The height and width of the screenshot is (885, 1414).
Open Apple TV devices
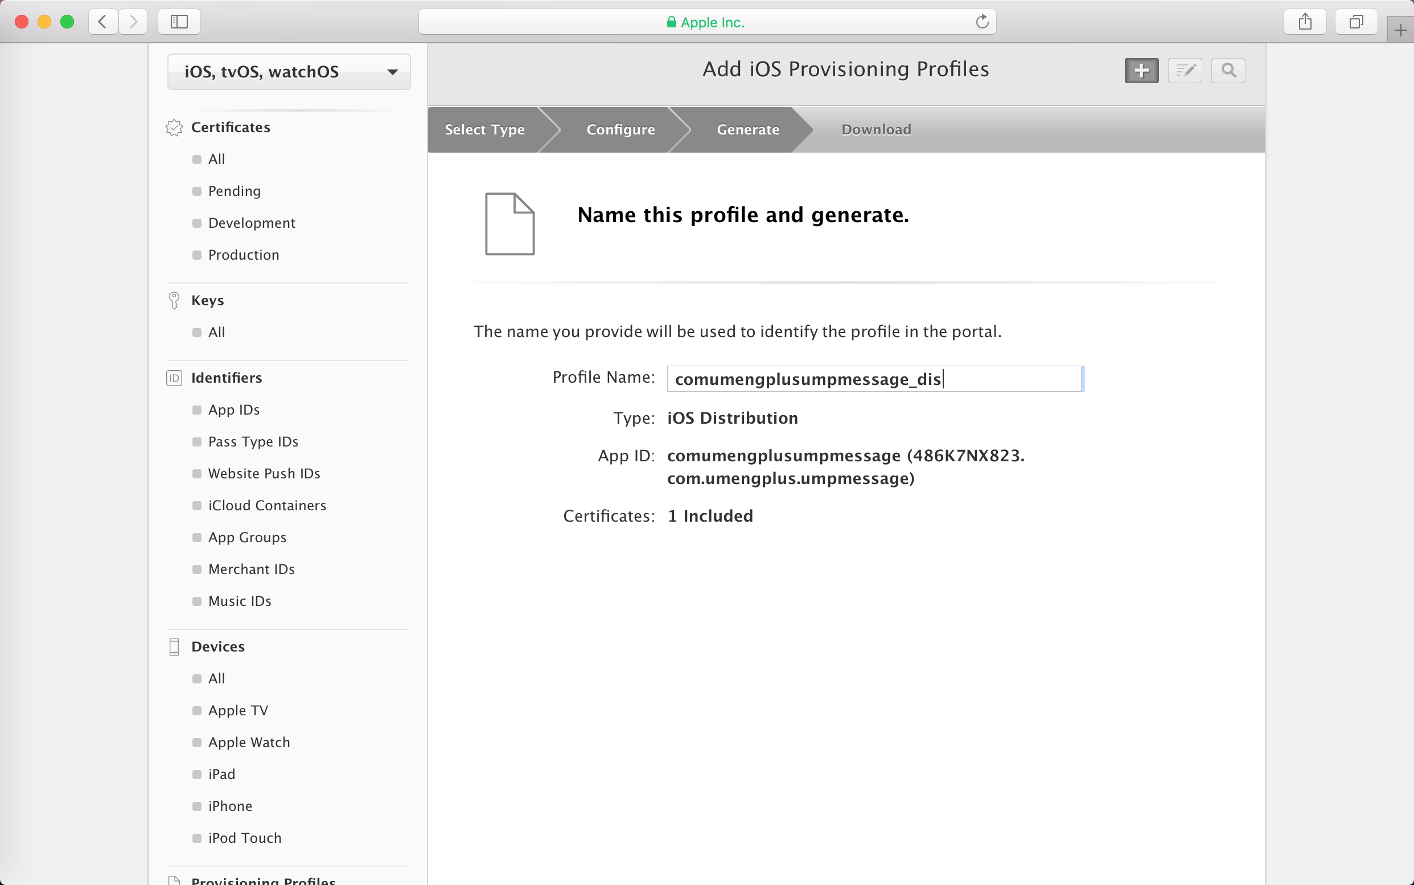coord(238,711)
